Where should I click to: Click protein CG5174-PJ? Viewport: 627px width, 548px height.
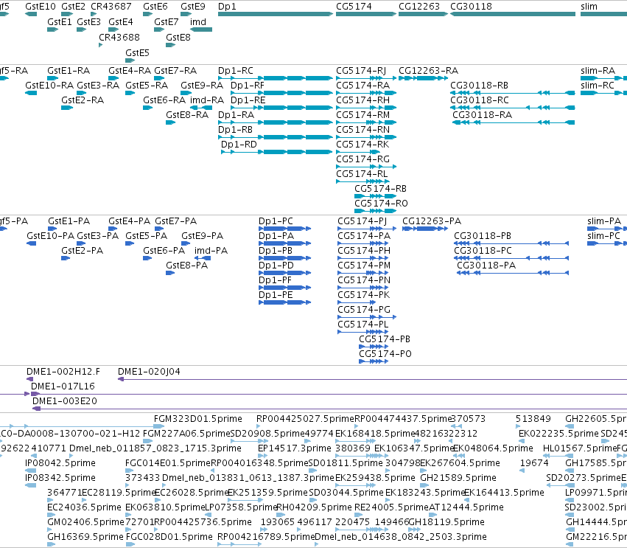tap(367, 229)
